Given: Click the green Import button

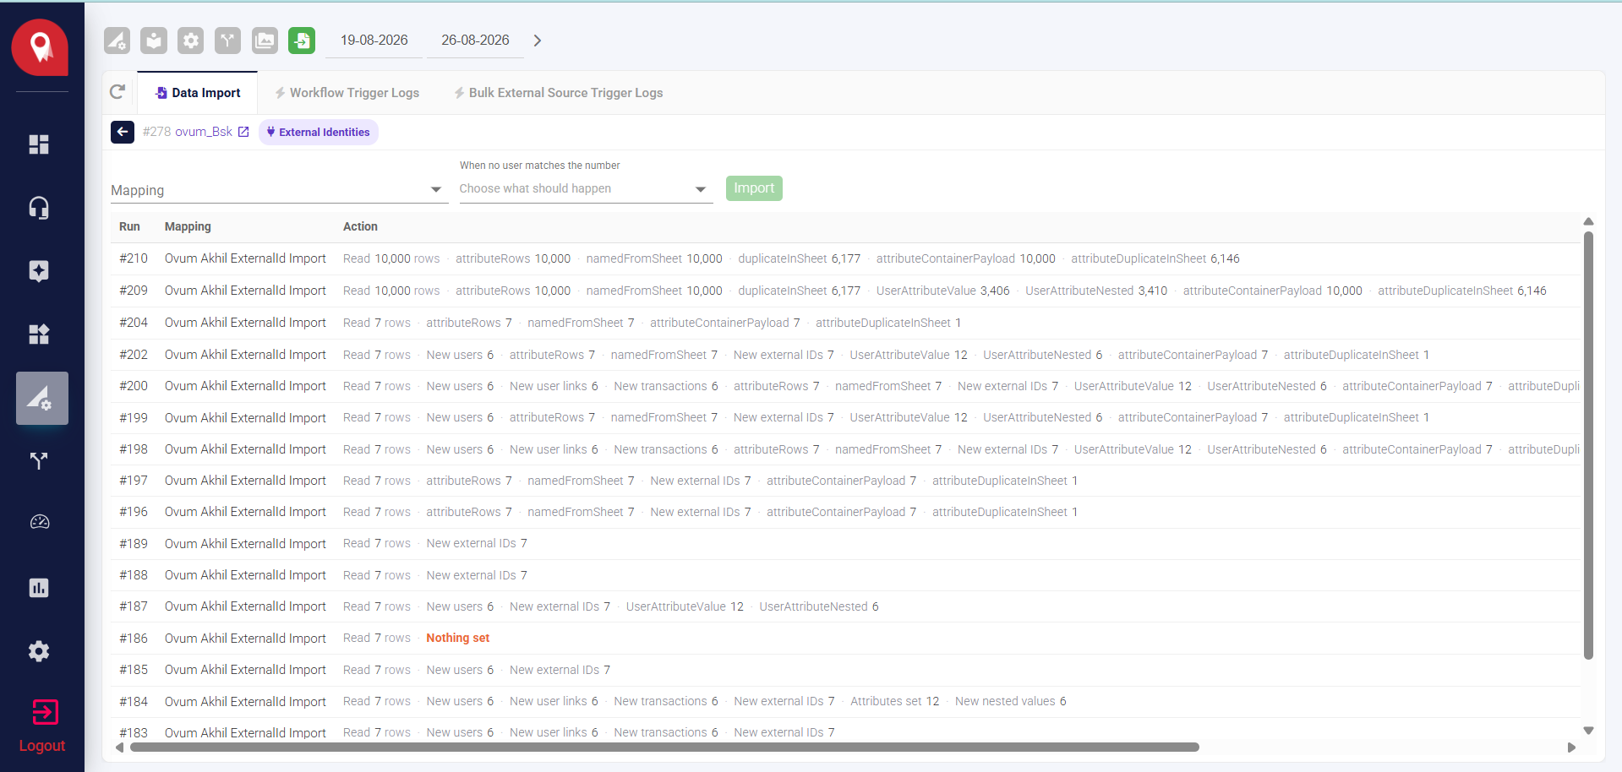Looking at the screenshot, I should click(754, 188).
